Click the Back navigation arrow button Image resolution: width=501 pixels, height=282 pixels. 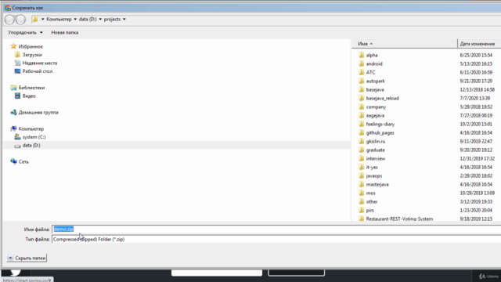[9, 20]
